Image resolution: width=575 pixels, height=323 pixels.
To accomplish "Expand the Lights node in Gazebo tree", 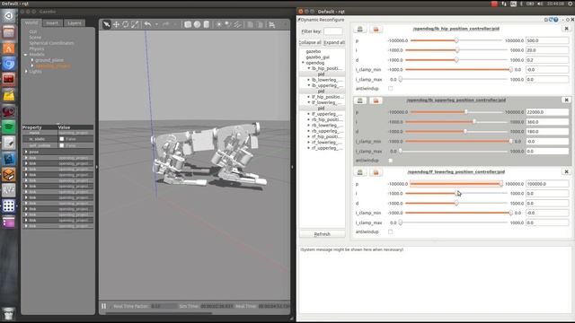I will 26,72.
